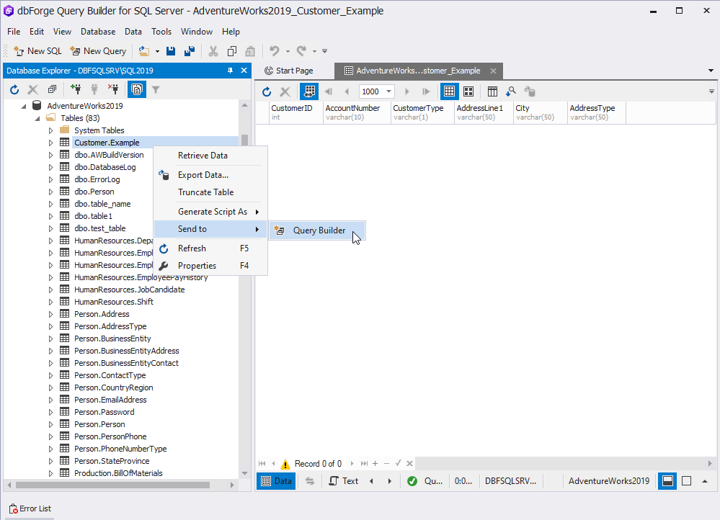The height and width of the screenshot is (520, 720).
Task: Expand the System Tables node
Action: (x=50, y=130)
